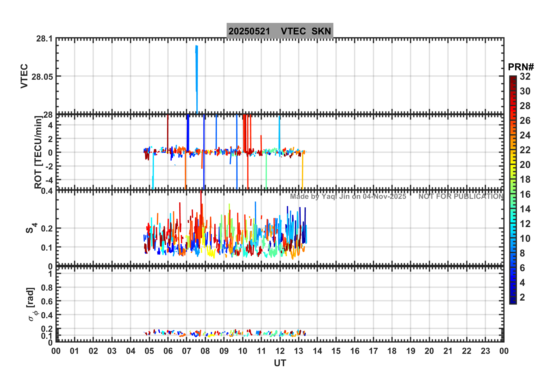Select the dark blue PRN 2 colorbar segment
The width and height of the screenshot is (560, 380).
[x=513, y=298]
